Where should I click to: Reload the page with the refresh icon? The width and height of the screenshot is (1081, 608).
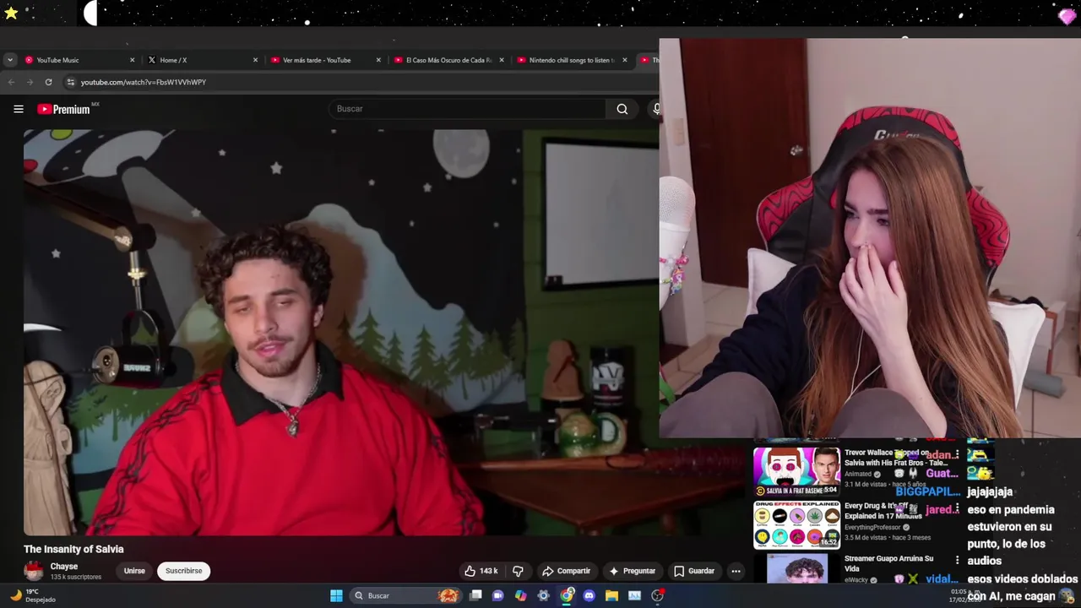[48, 82]
